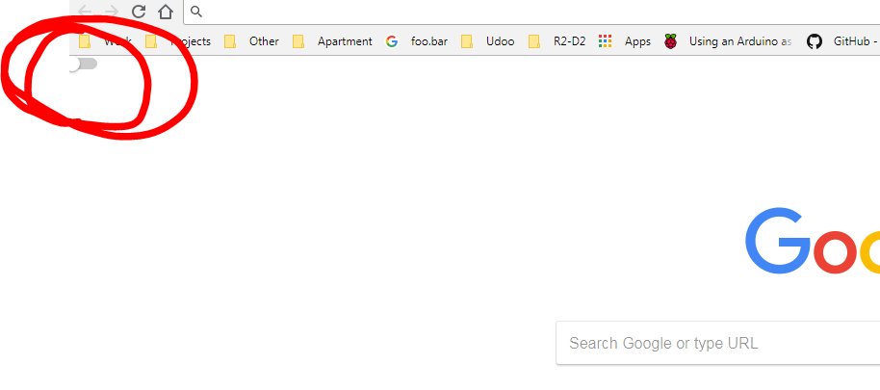This screenshot has height=390, width=880.
Task: Open "Using an Arduino as" bookmark text
Action: coord(740,41)
